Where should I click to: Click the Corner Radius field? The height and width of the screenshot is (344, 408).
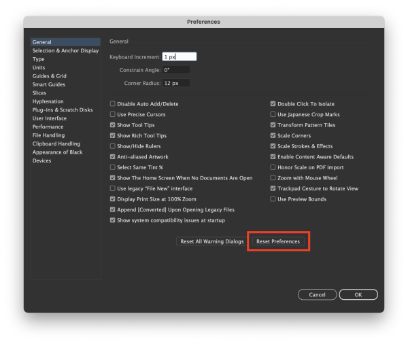[175, 83]
